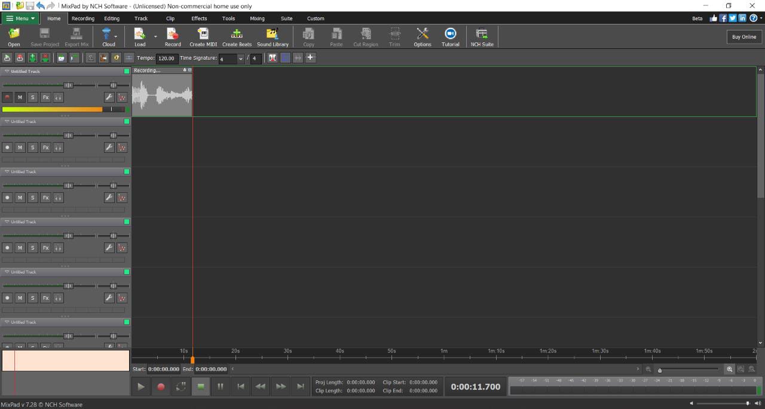Mute the fifth track with M
765x409 pixels.
(20, 298)
